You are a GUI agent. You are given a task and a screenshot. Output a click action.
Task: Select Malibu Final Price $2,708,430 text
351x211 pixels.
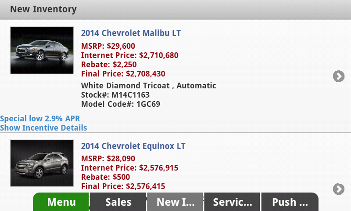(123, 74)
